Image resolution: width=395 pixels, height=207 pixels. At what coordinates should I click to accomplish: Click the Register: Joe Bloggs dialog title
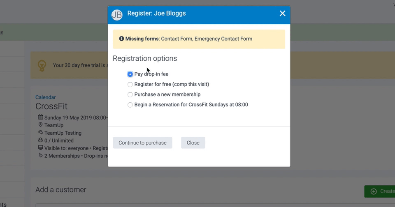point(156,14)
